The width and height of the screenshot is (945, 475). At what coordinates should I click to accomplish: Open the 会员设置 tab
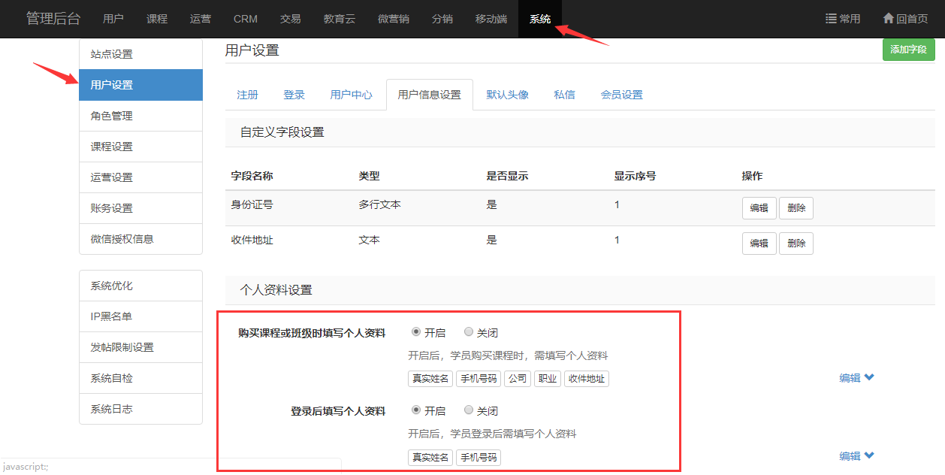pyautogui.click(x=621, y=95)
